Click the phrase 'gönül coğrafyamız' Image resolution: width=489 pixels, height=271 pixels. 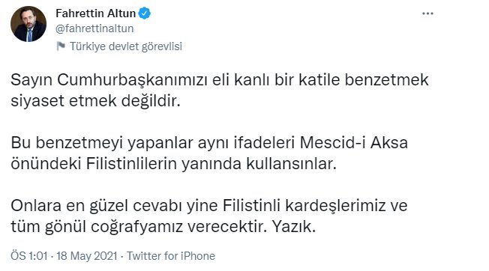point(114,227)
